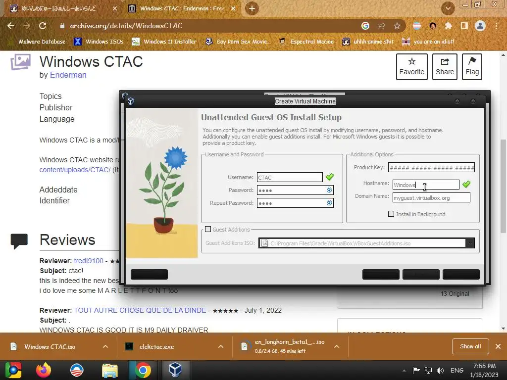
Task: Open the Start button on the taskbar
Action: 13,370
